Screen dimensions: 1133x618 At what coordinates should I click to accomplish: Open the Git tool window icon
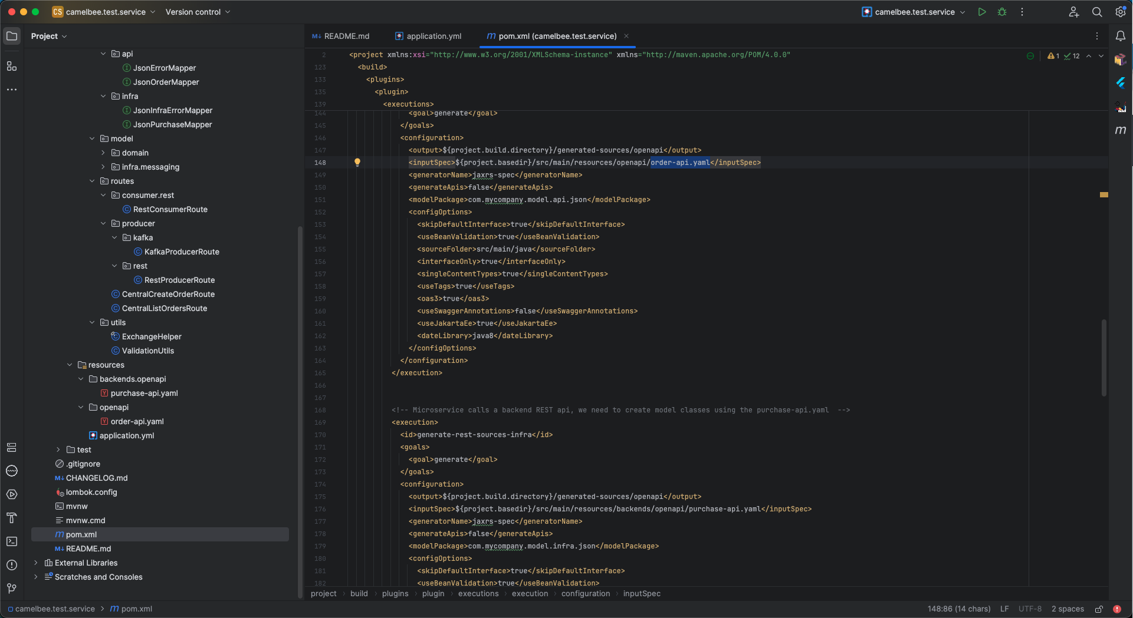coord(12,589)
